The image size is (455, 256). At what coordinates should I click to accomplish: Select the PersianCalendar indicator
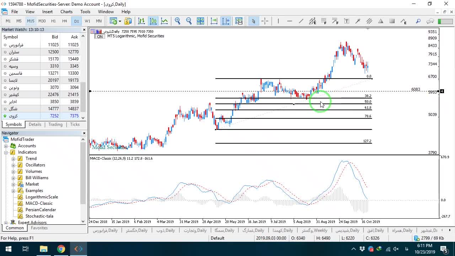click(x=41, y=210)
